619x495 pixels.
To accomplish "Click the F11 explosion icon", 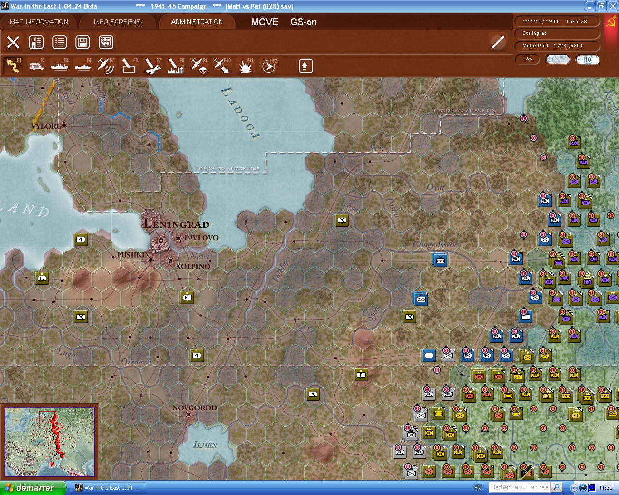I will (245, 66).
